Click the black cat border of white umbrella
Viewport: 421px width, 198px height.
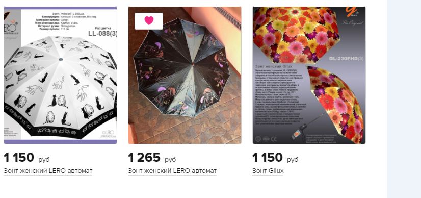[59, 129]
